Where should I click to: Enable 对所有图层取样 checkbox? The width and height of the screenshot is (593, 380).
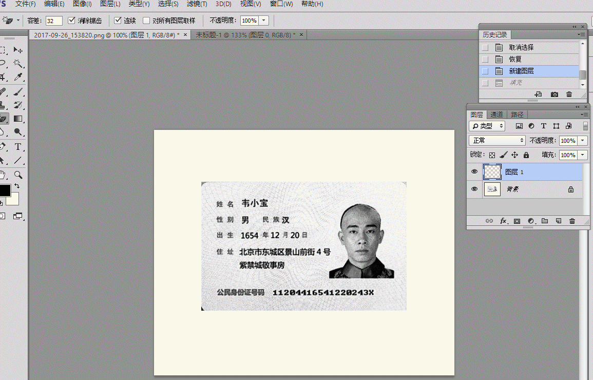[146, 21]
